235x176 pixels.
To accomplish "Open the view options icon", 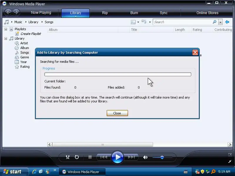I will click(144, 22).
